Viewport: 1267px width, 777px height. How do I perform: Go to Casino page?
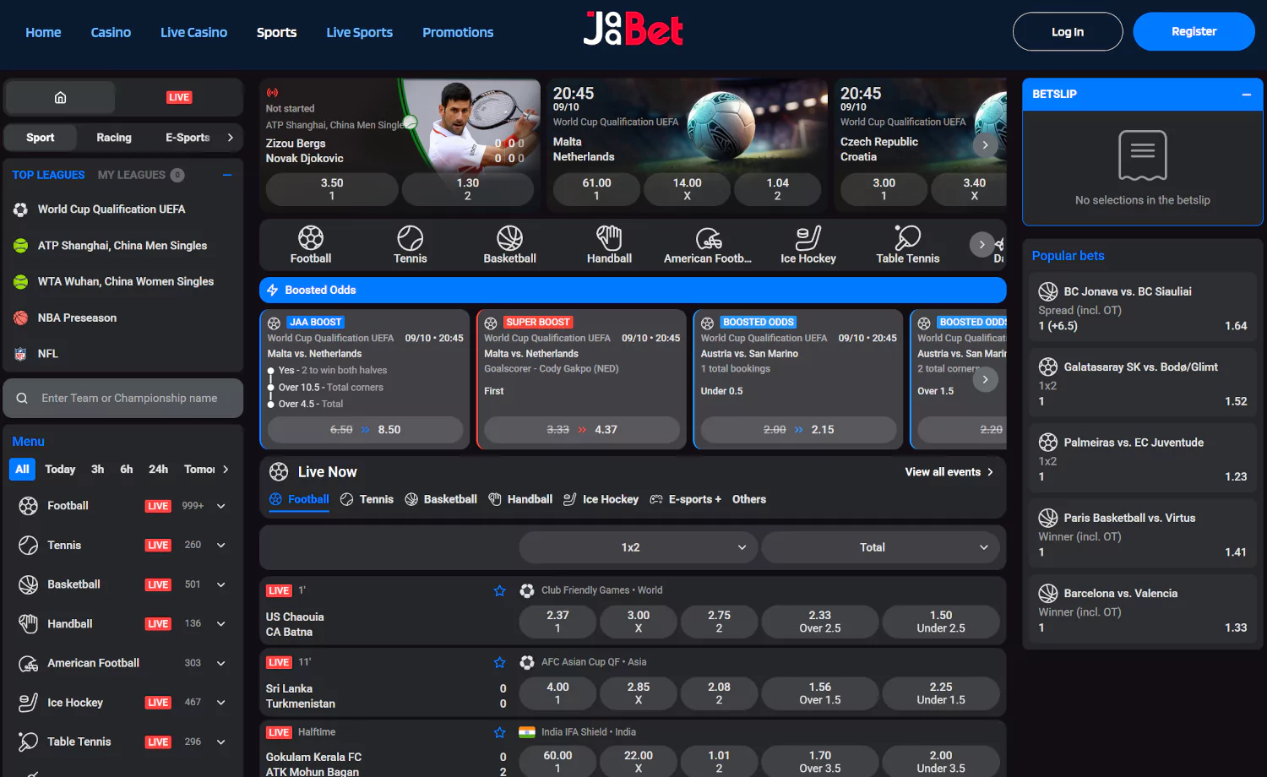(111, 32)
